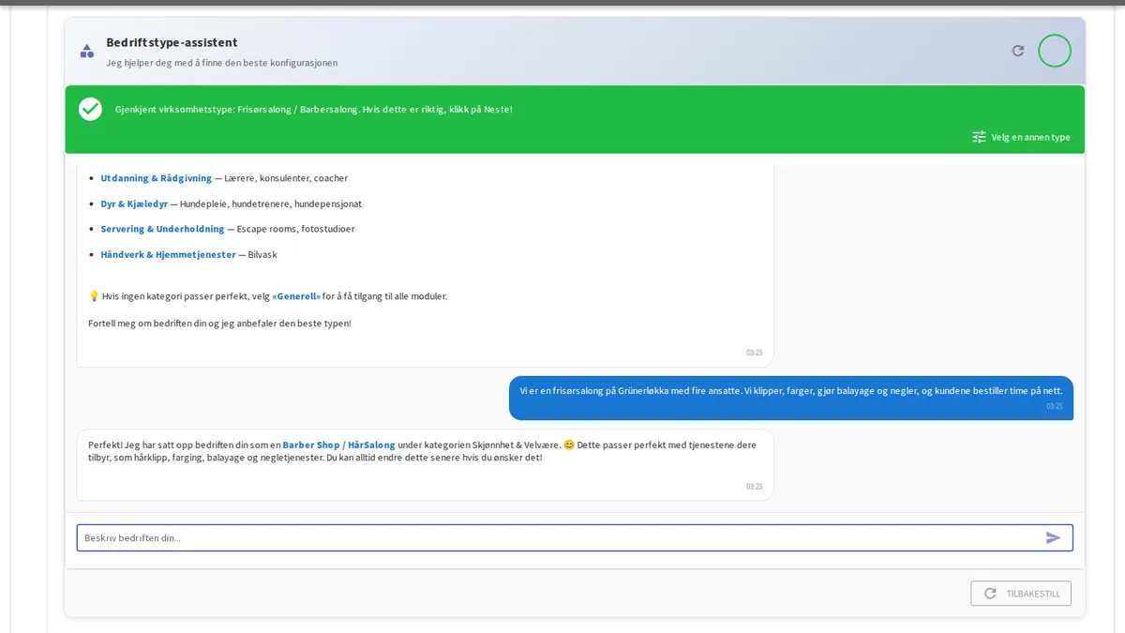Click the sliders icon beside Velg en annen type
1125x633 pixels.
[x=979, y=137]
